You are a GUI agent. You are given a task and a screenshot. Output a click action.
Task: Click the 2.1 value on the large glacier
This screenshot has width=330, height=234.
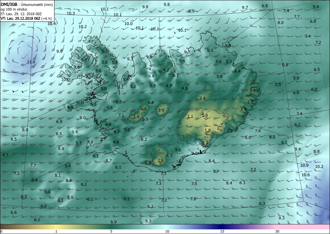190,117
